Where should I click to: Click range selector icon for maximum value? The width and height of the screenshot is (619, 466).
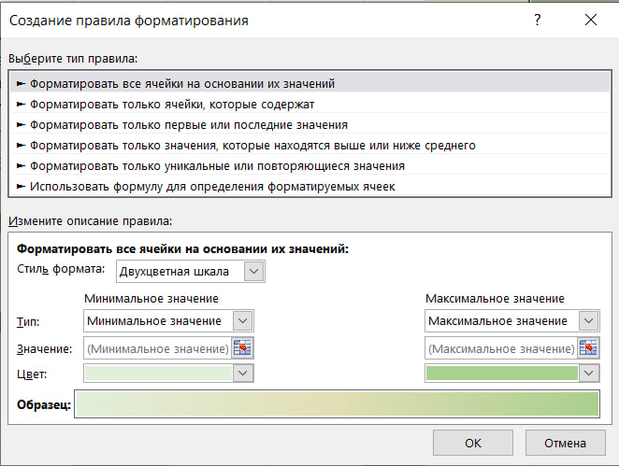588,348
